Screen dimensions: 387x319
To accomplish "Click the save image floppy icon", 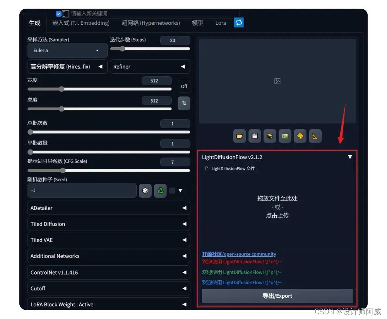I will (255, 136).
